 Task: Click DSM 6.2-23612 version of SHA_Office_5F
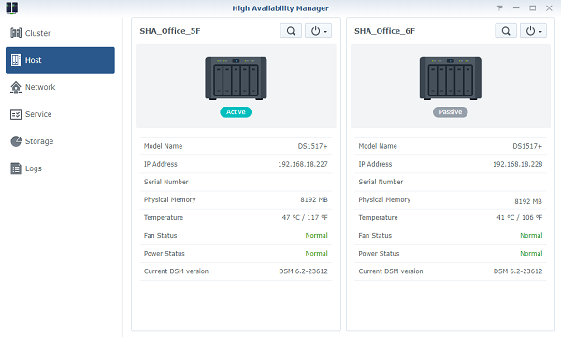(x=303, y=271)
